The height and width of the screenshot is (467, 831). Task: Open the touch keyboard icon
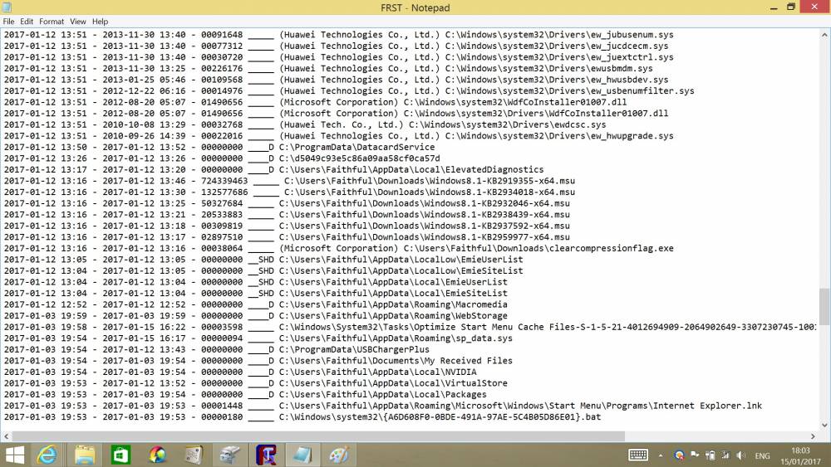coord(638,455)
